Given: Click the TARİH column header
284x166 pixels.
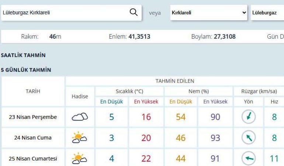Looking at the screenshot, I should (x=33, y=91).
